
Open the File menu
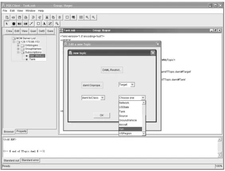5,11
